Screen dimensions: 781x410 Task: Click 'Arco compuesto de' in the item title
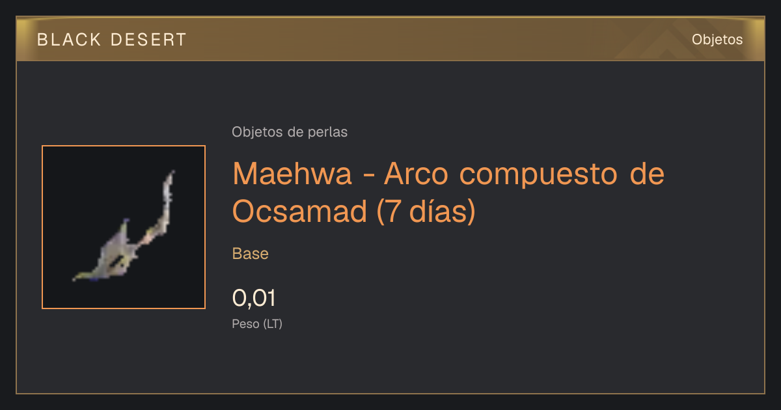525,174
